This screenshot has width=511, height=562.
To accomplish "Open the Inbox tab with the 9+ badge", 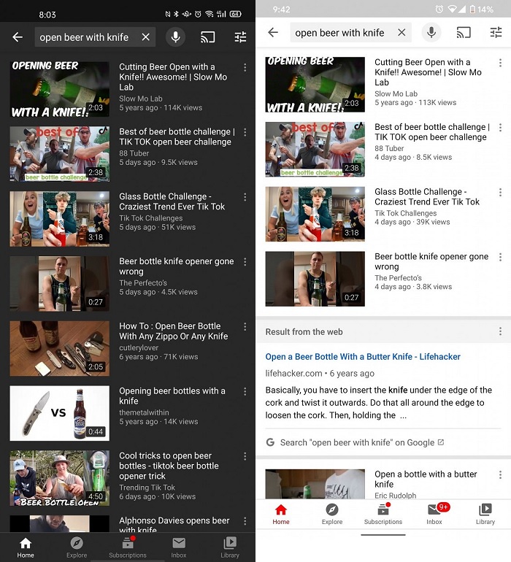I will [x=434, y=513].
